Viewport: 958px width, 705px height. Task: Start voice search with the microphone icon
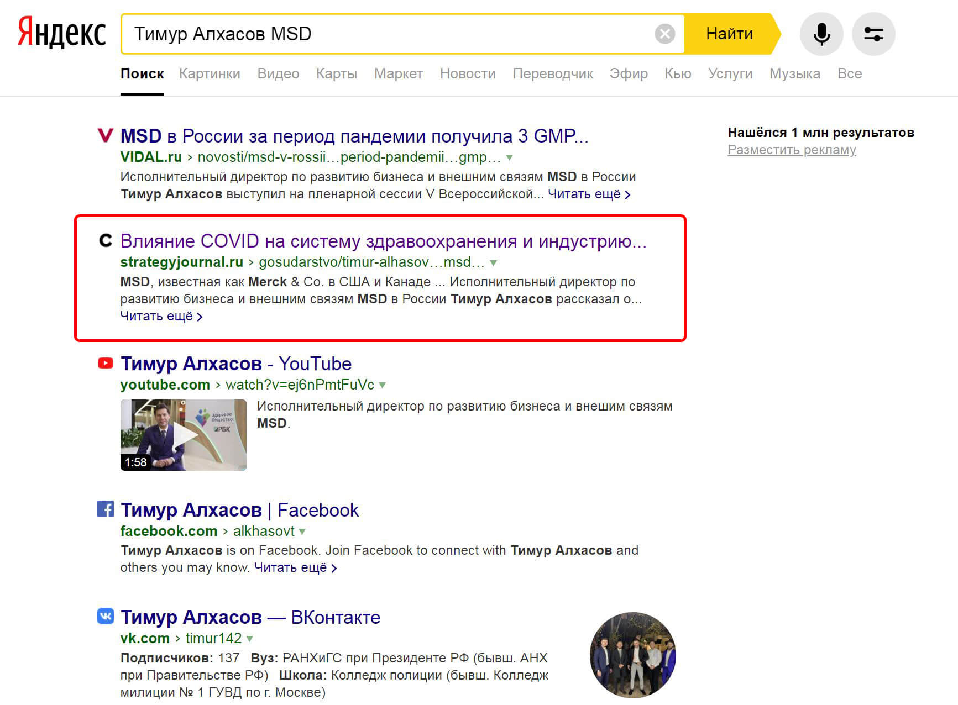point(821,34)
